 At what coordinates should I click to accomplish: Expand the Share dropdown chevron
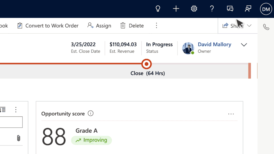click(x=249, y=26)
